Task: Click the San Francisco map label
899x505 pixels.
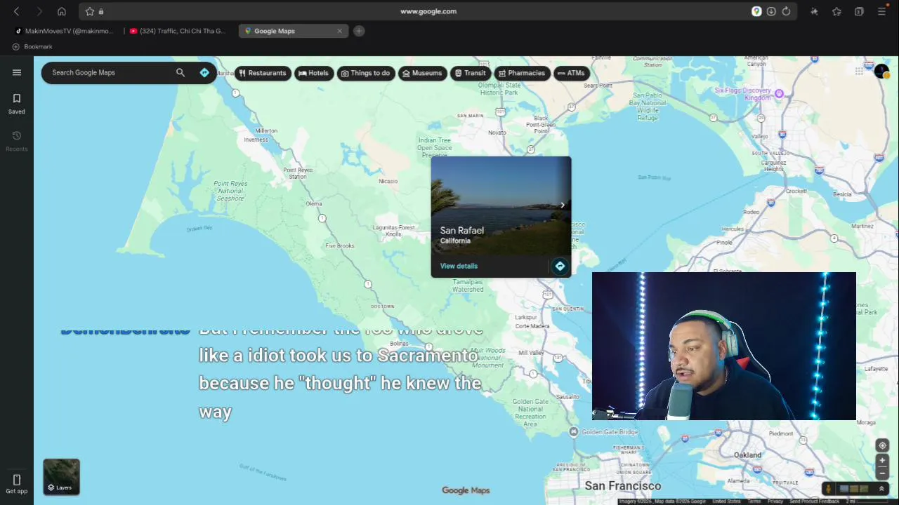Action: point(623,485)
